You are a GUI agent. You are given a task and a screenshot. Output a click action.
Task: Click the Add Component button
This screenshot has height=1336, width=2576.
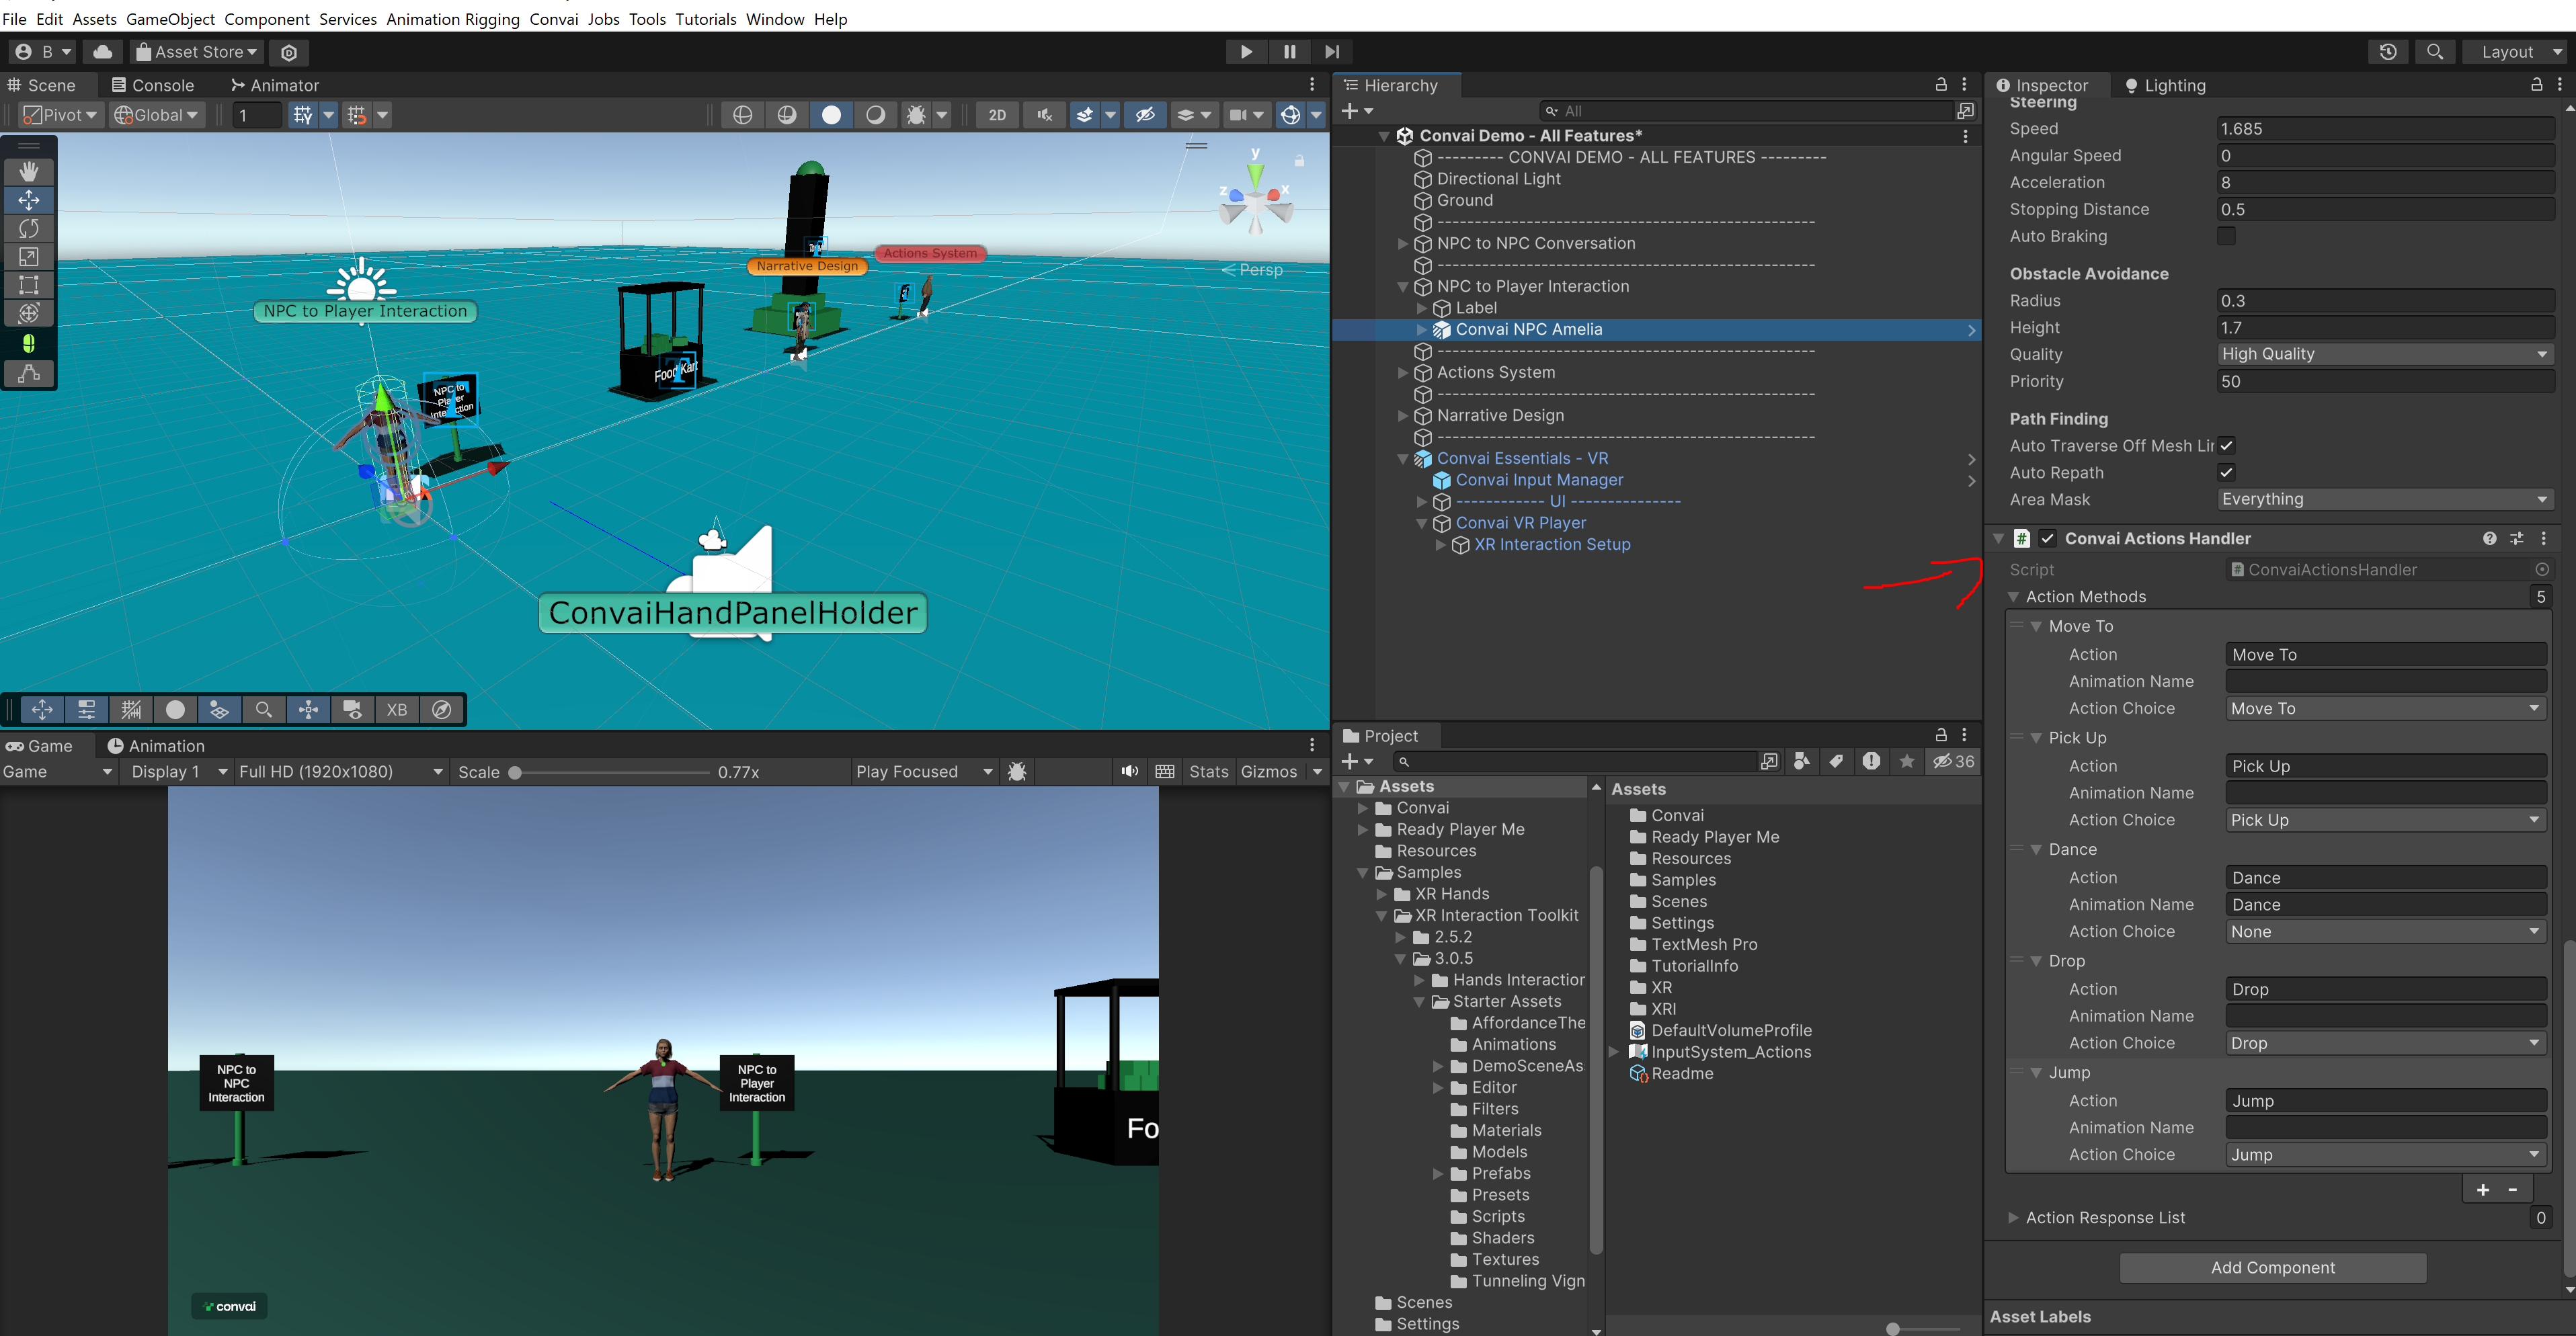[x=2272, y=1267]
